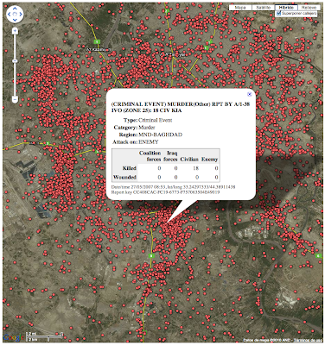
Task: Close the murder event info popup
Action: tap(250, 94)
